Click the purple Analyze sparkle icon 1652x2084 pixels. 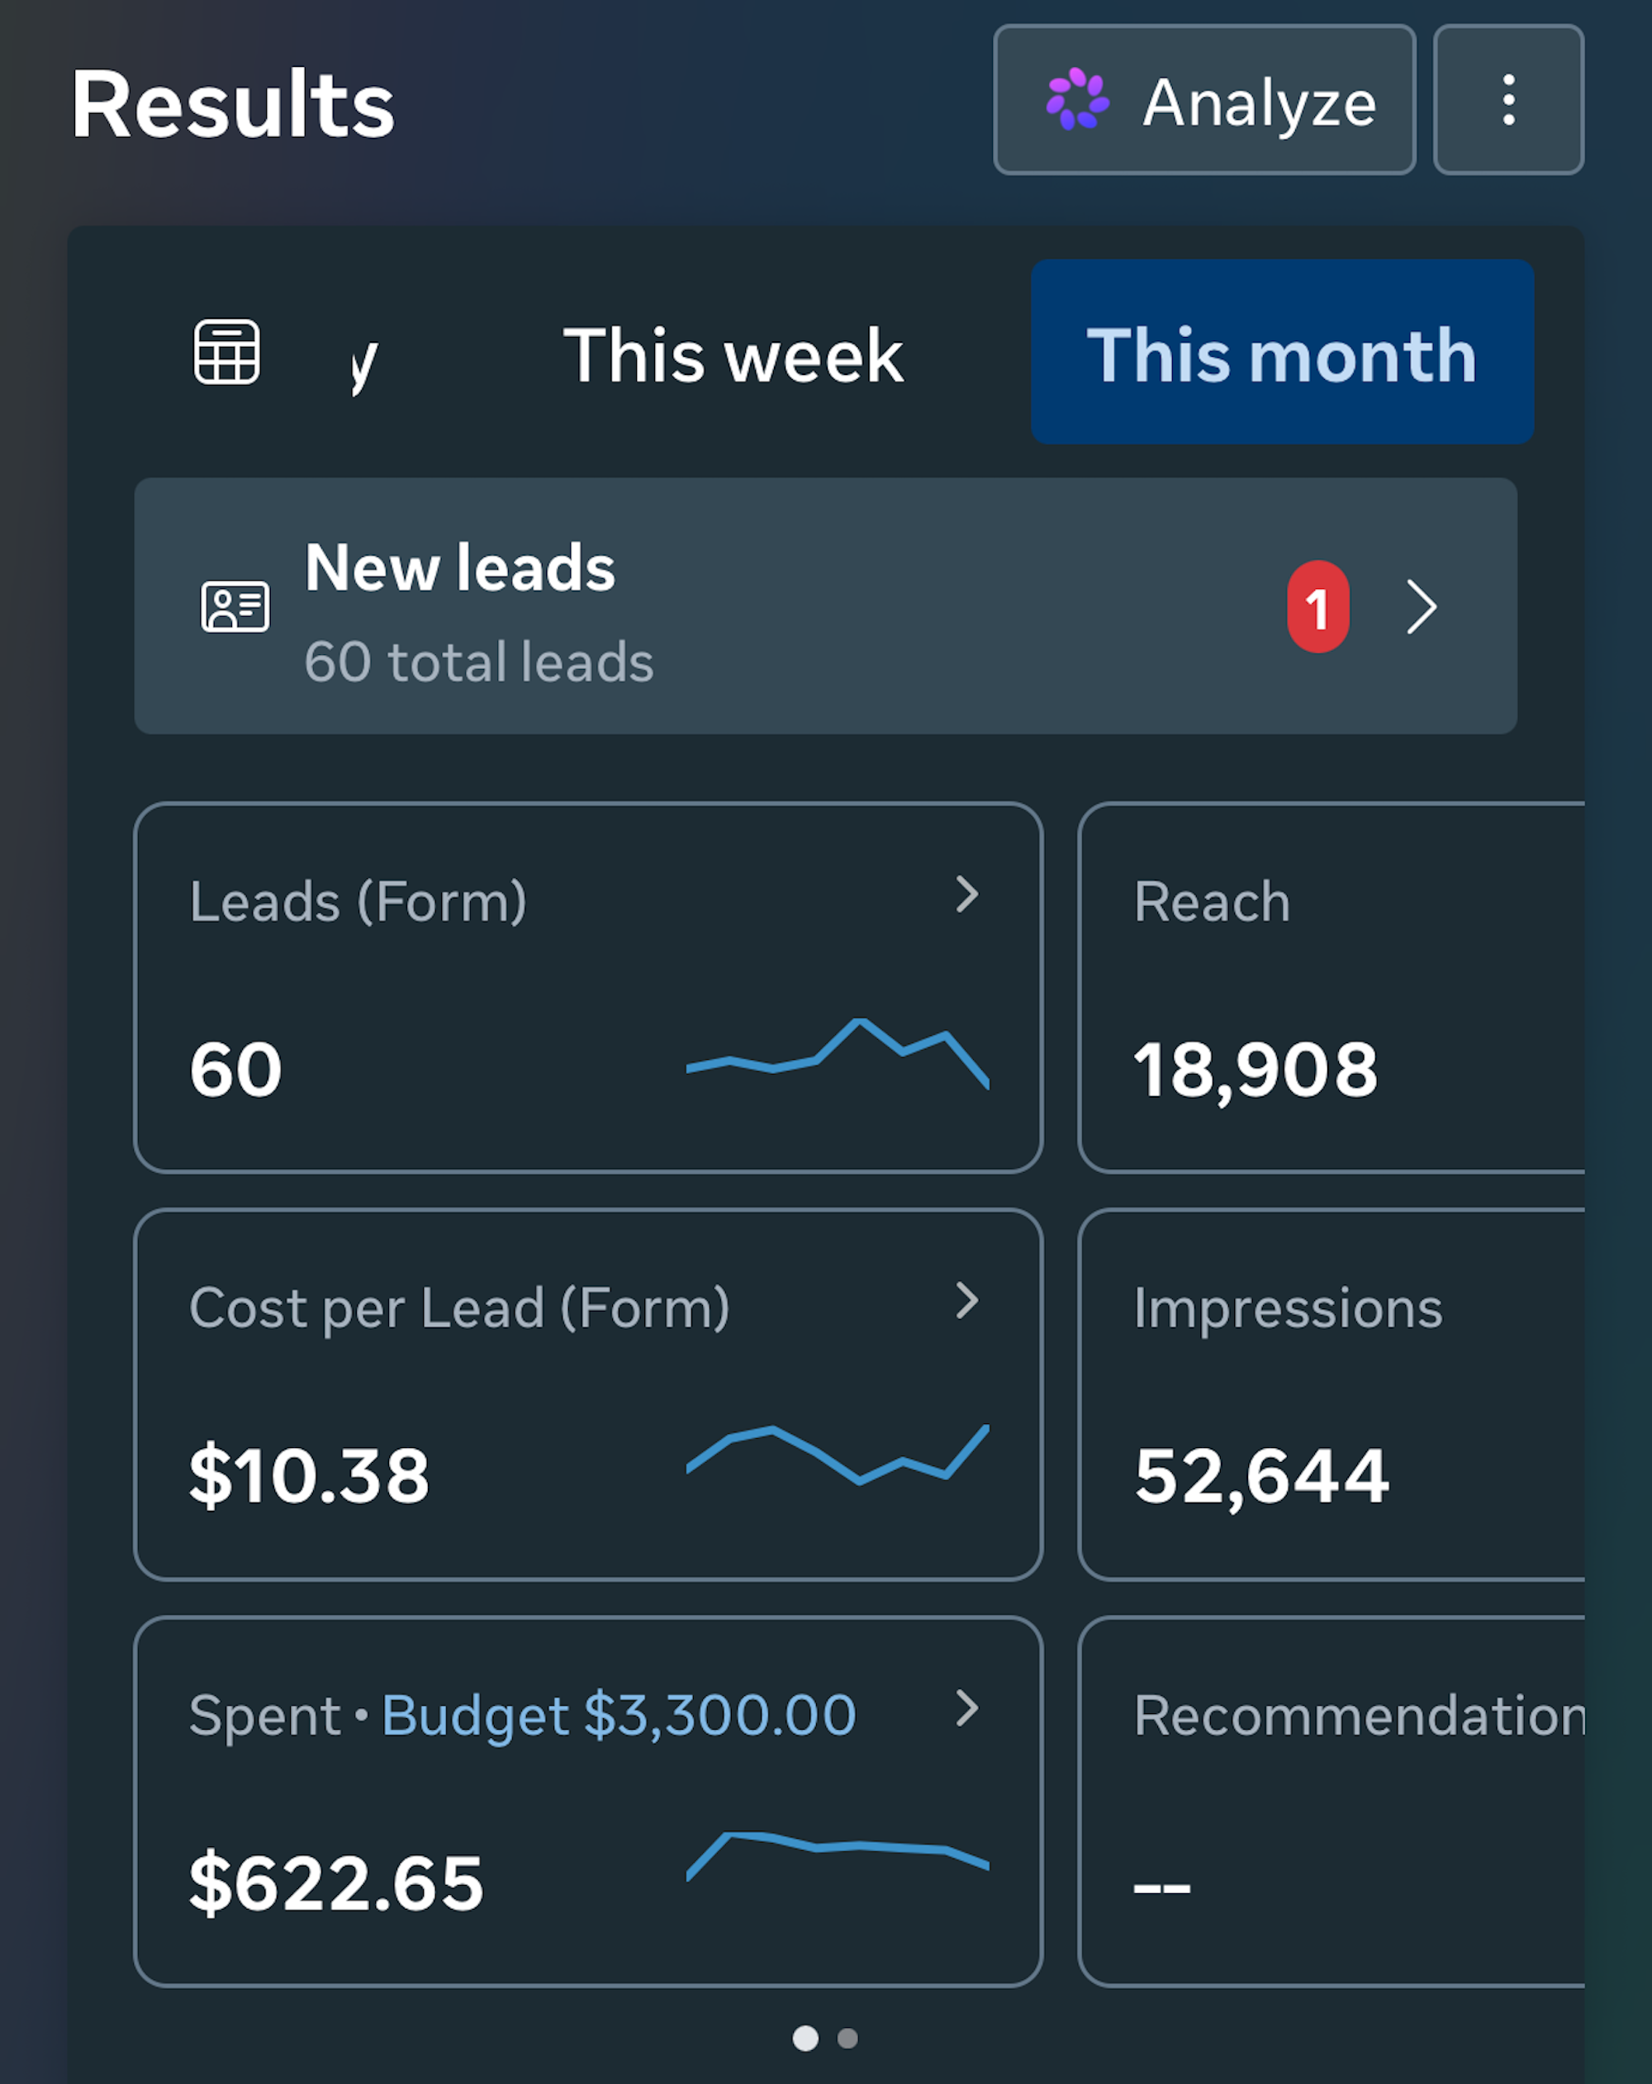pos(1077,98)
